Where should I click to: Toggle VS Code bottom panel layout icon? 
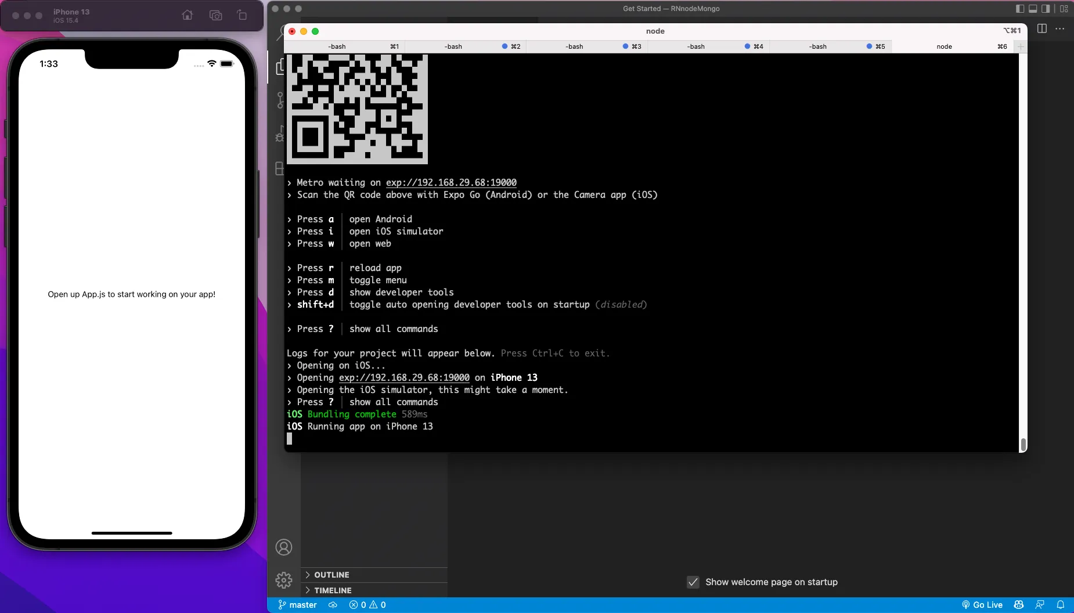click(1033, 9)
